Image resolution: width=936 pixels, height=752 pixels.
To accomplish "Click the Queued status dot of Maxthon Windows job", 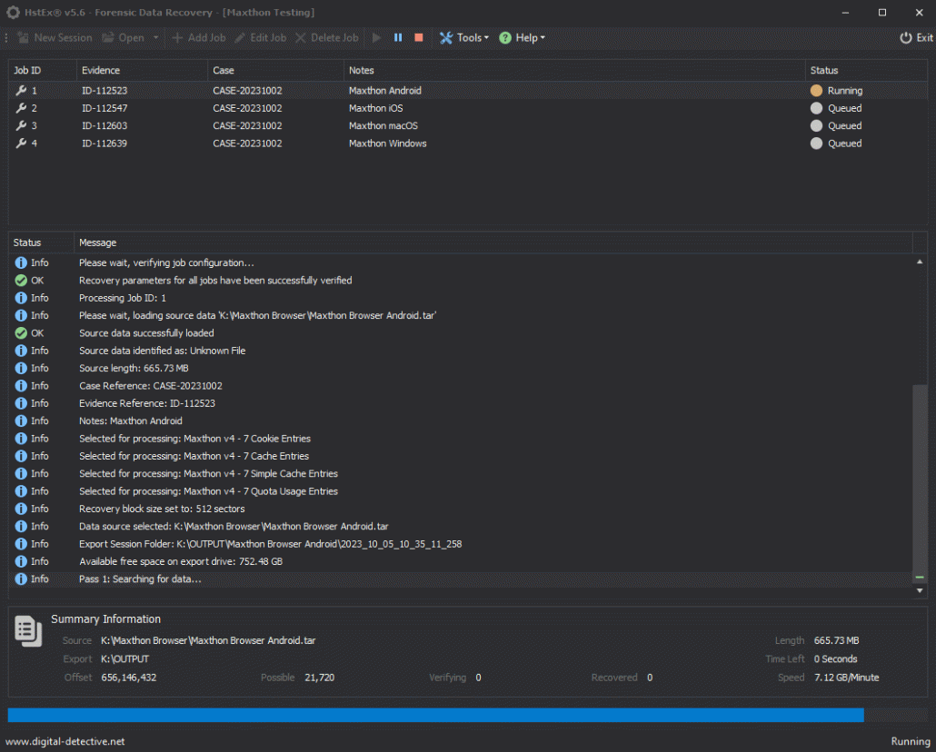I will pos(816,143).
